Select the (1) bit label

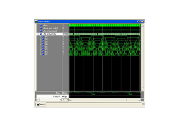click(46, 52)
